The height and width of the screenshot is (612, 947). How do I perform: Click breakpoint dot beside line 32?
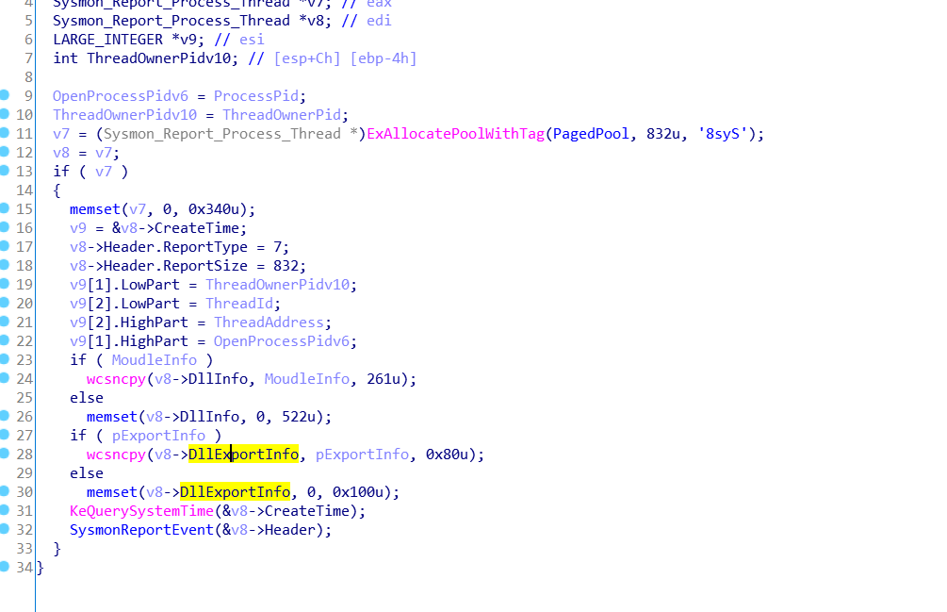(x=4, y=528)
